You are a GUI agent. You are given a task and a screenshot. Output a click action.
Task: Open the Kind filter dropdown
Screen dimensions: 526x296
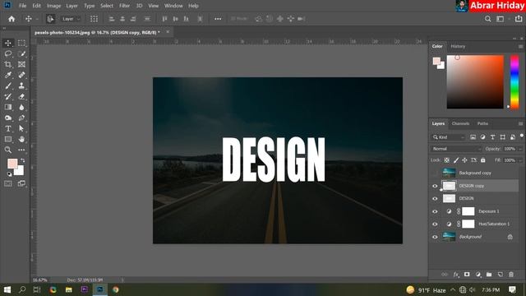[448, 137]
